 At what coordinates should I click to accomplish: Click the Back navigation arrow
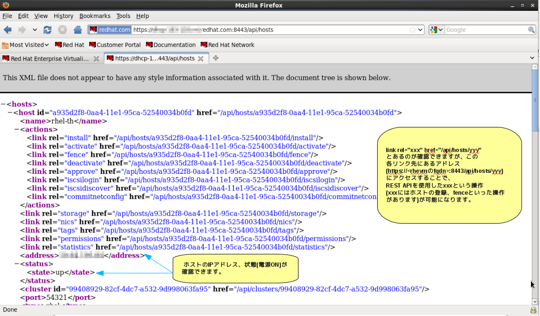point(8,30)
